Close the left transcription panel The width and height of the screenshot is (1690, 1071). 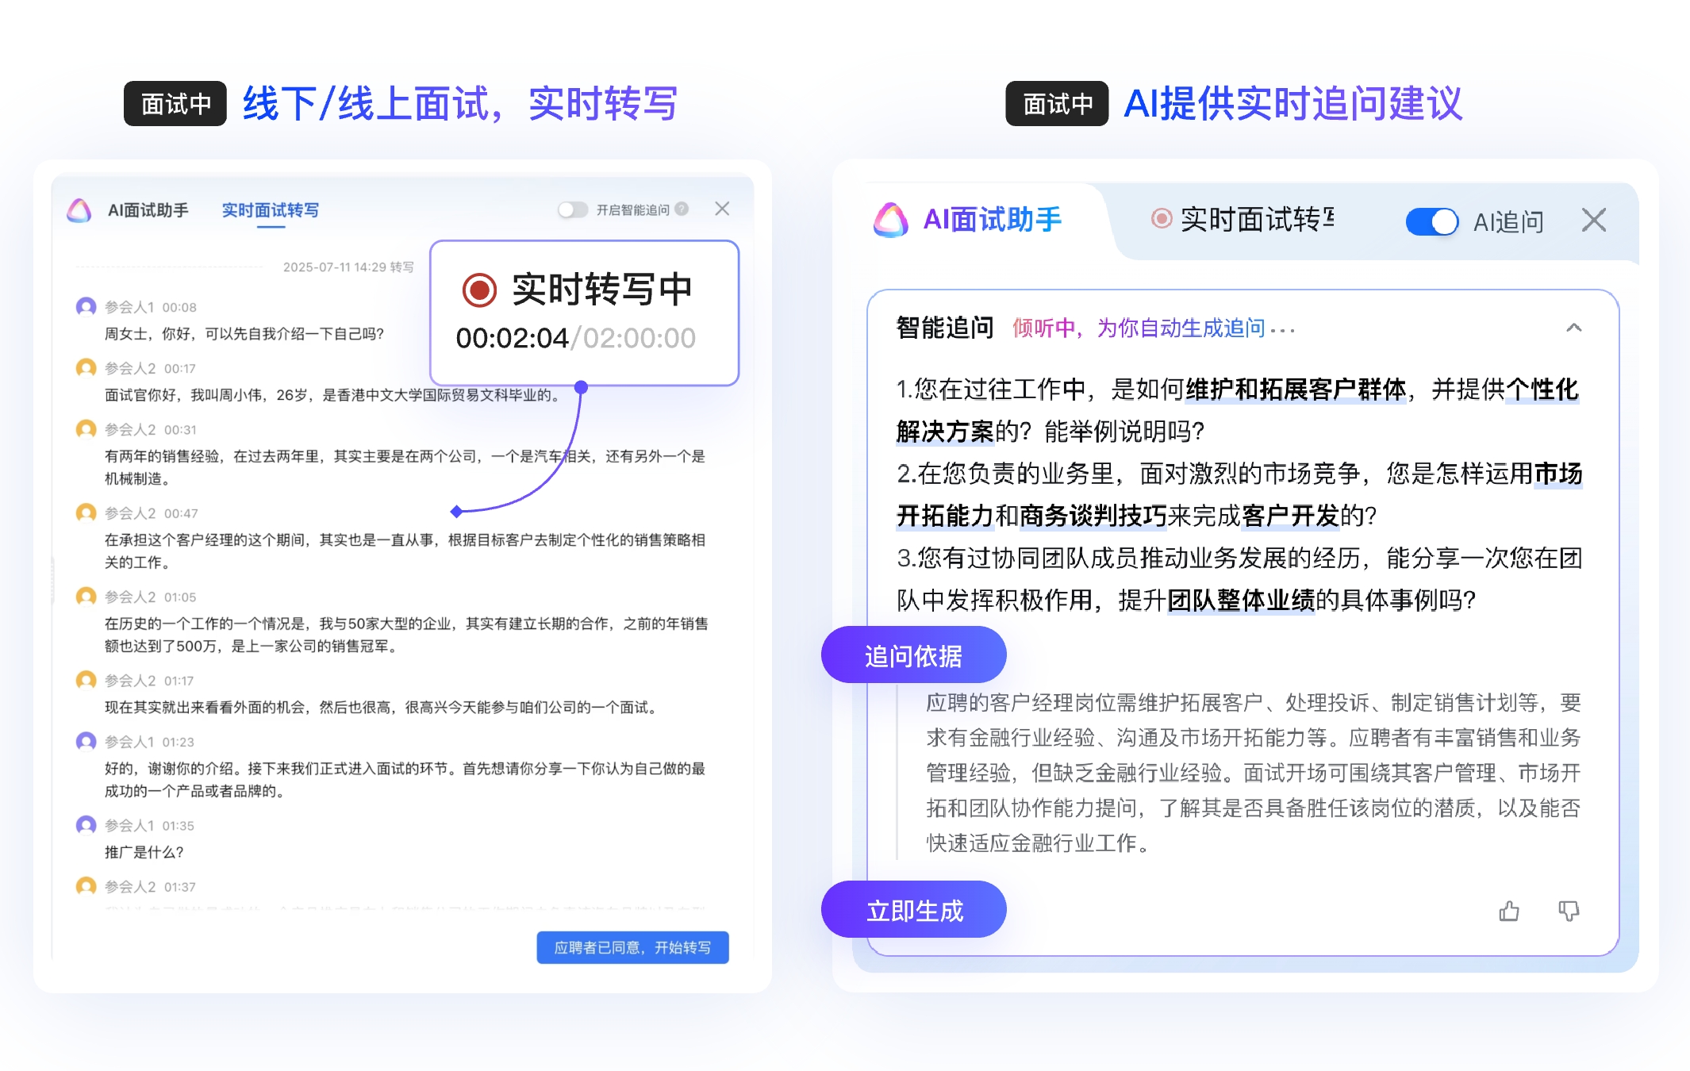[x=722, y=209]
